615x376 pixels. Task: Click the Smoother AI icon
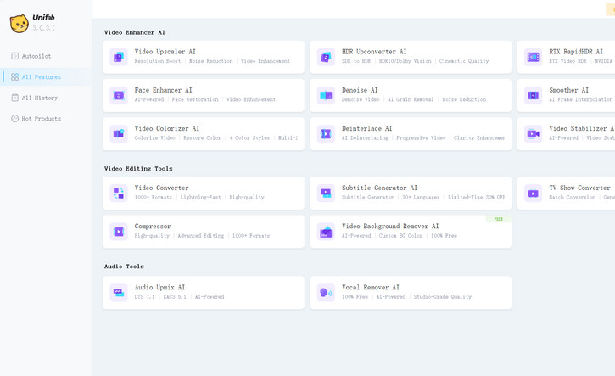(533, 95)
